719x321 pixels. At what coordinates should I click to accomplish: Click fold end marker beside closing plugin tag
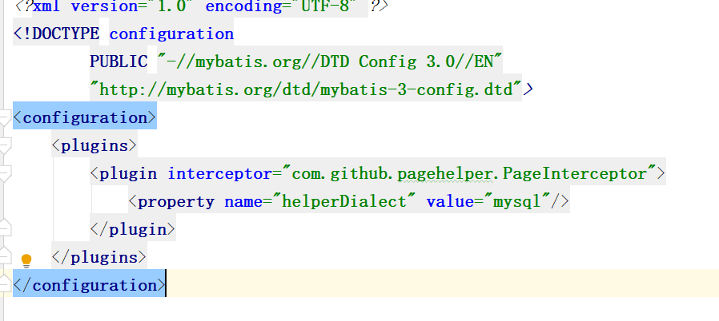pyautogui.click(x=5, y=228)
